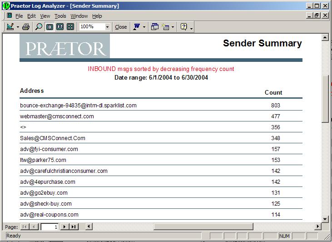The width and height of the screenshot is (332, 242).
Task: Click the vertical scrollbar down arrow
Action: click(x=325, y=219)
